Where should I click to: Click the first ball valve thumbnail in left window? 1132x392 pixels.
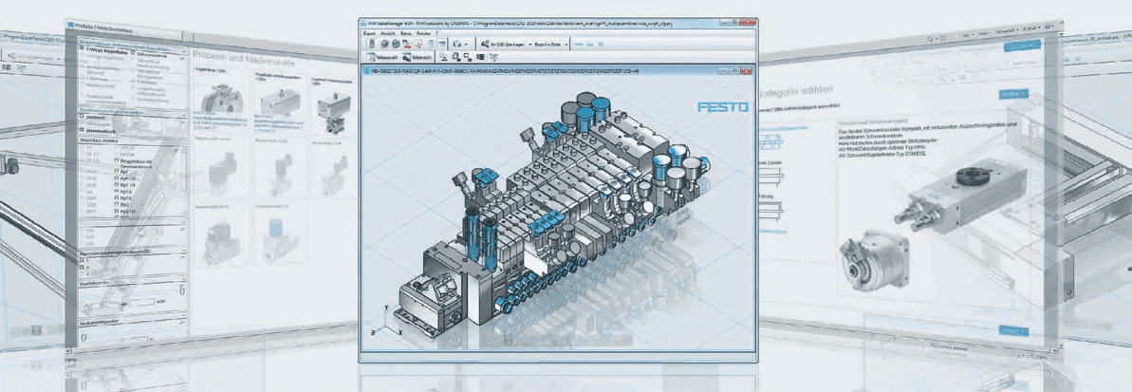pyautogui.click(x=222, y=98)
